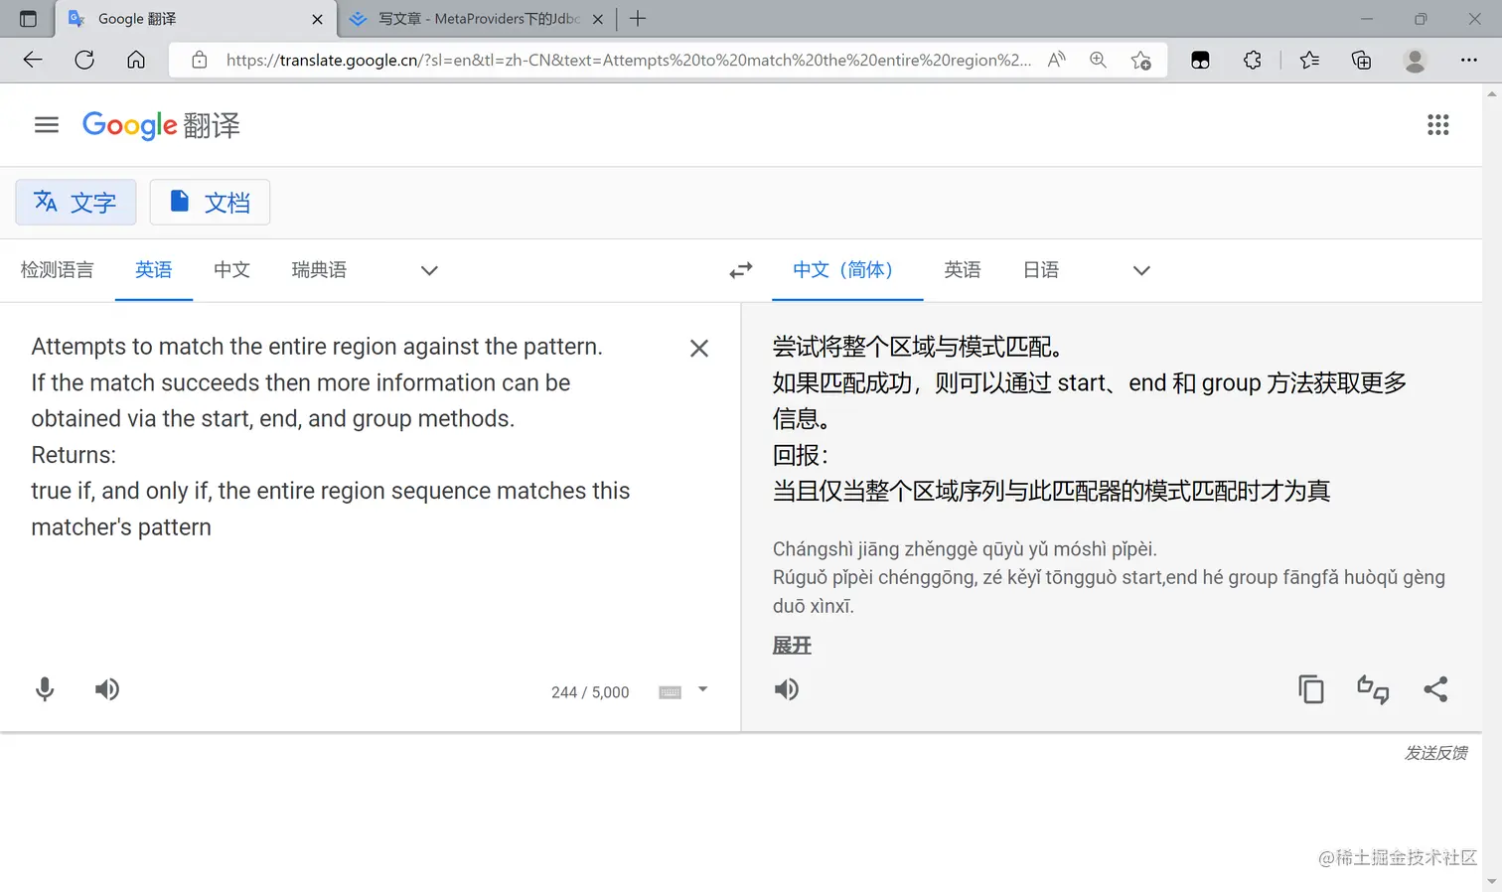Open a new browser tab
Viewport: 1502px width, 892px height.
[638, 19]
